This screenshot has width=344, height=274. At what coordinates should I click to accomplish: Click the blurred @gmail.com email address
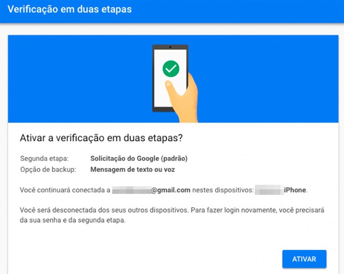[151, 190]
